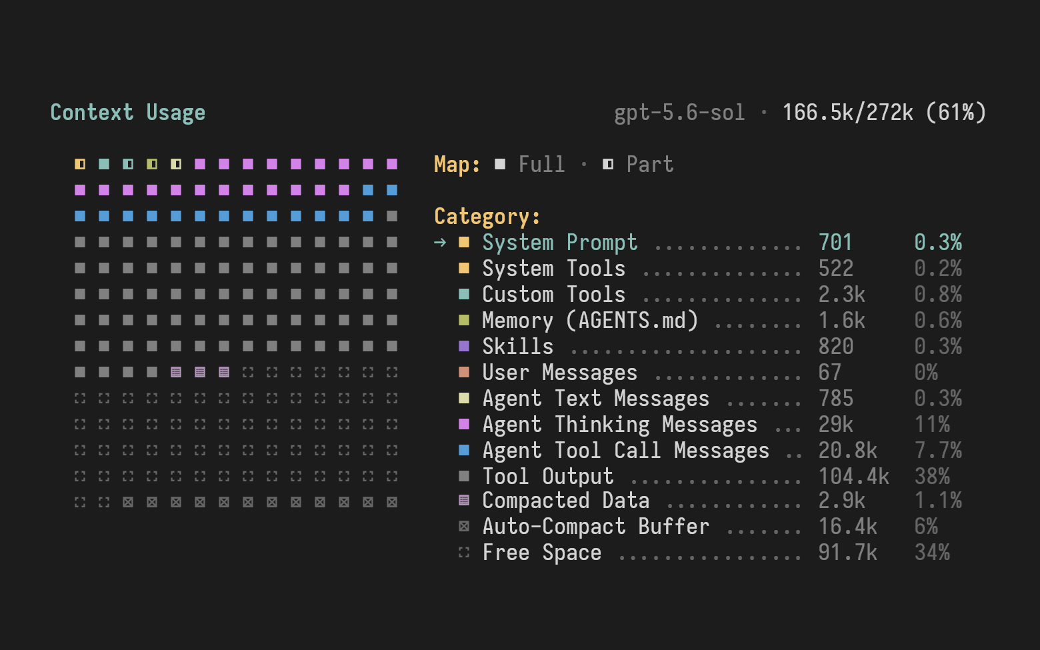This screenshot has height=650, width=1040.
Task: Click the gray Tool Output color square
Action: point(464,477)
